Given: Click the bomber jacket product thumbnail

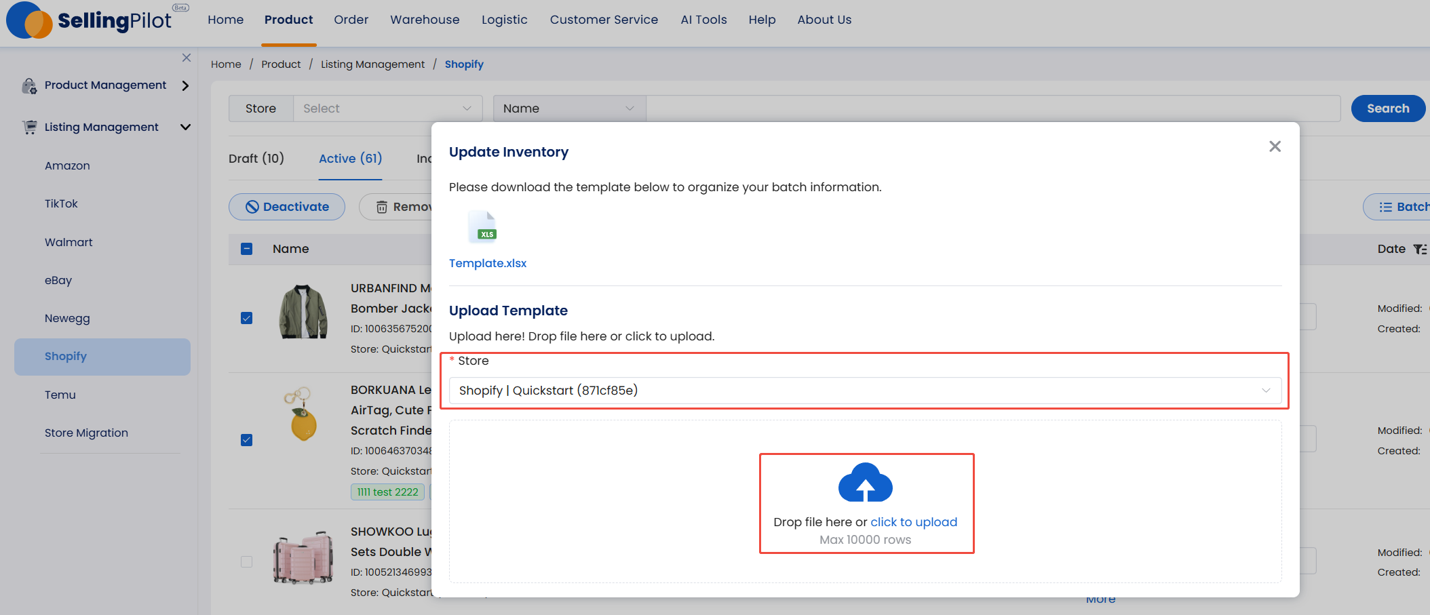Looking at the screenshot, I should coord(303,312).
